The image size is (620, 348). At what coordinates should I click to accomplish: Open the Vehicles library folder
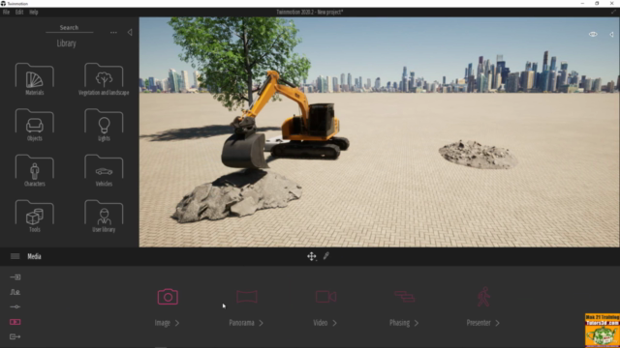coord(104,170)
